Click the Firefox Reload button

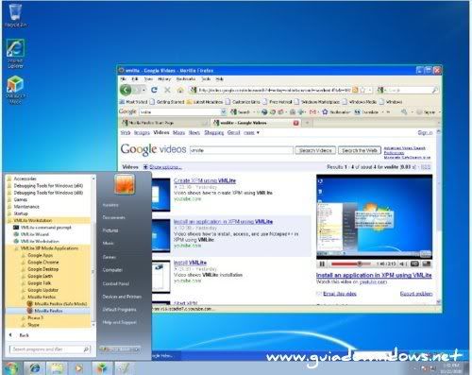[x=154, y=90]
